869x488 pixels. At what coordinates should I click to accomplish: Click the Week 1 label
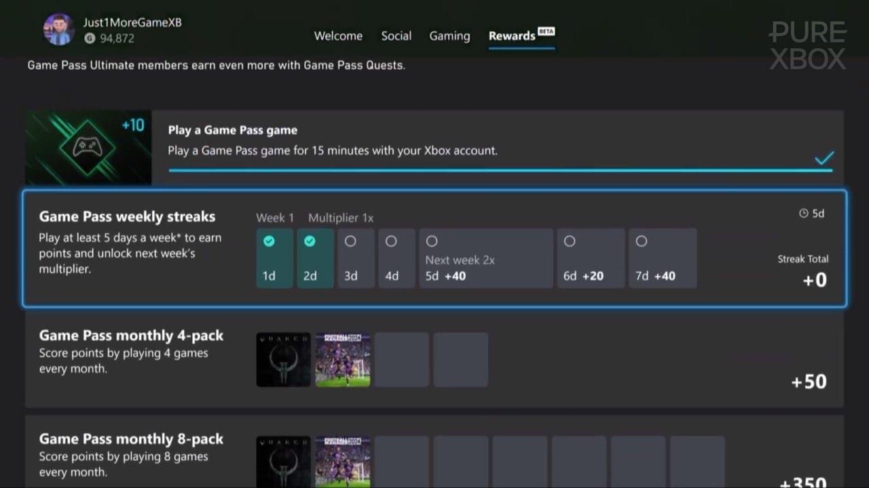[275, 218]
